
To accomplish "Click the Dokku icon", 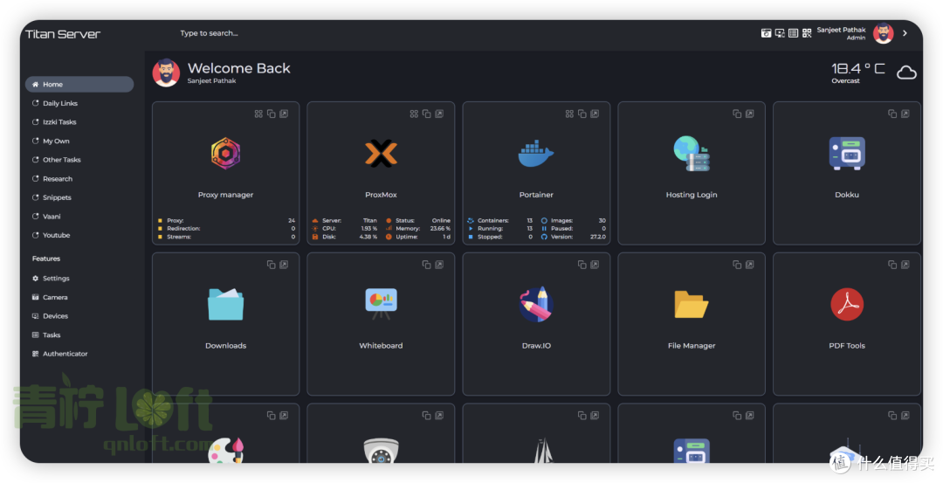I will click(x=847, y=154).
